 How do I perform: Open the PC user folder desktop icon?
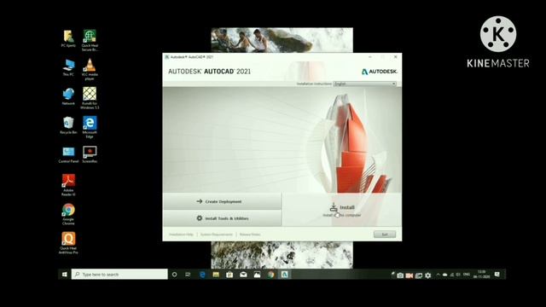(68, 38)
